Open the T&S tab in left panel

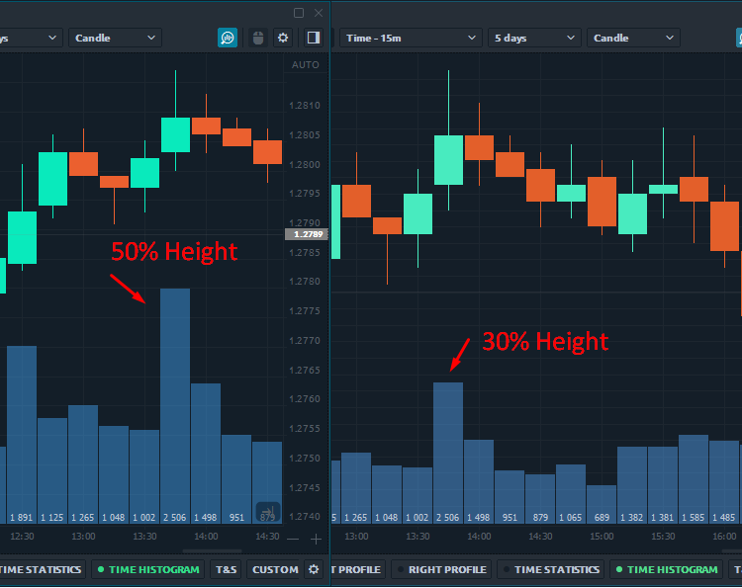pos(227,569)
